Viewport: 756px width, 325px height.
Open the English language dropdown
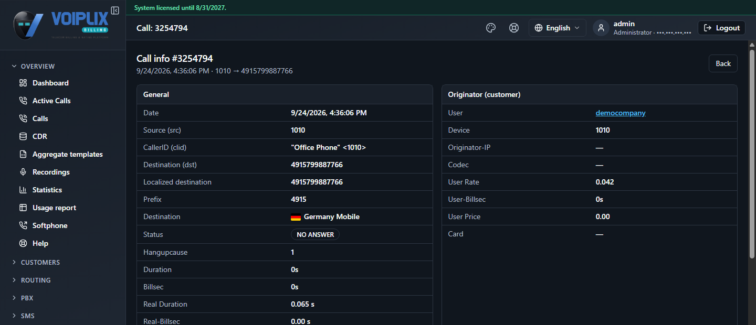(558, 28)
